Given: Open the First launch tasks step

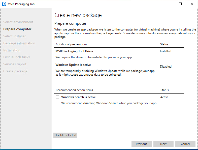Looking at the screenshot, I should [x=17, y=57].
